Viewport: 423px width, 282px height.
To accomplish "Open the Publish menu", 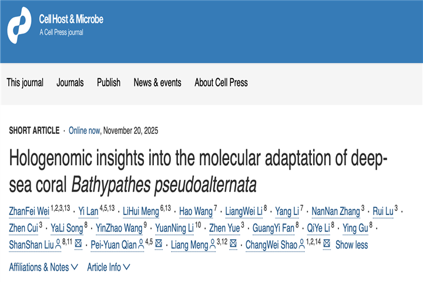I will click(109, 83).
